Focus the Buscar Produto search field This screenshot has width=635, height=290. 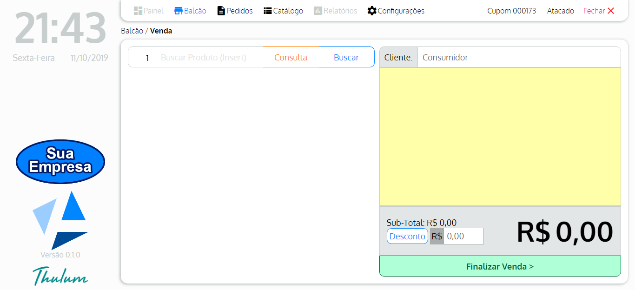209,58
